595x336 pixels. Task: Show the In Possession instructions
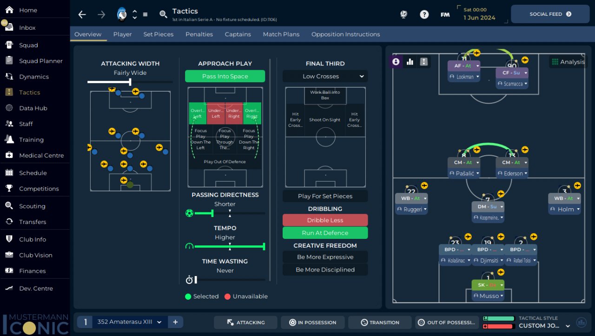312,323
